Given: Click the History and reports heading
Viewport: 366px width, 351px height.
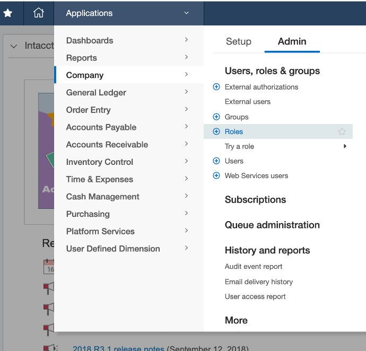Looking at the screenshot, I should (267, 250).
